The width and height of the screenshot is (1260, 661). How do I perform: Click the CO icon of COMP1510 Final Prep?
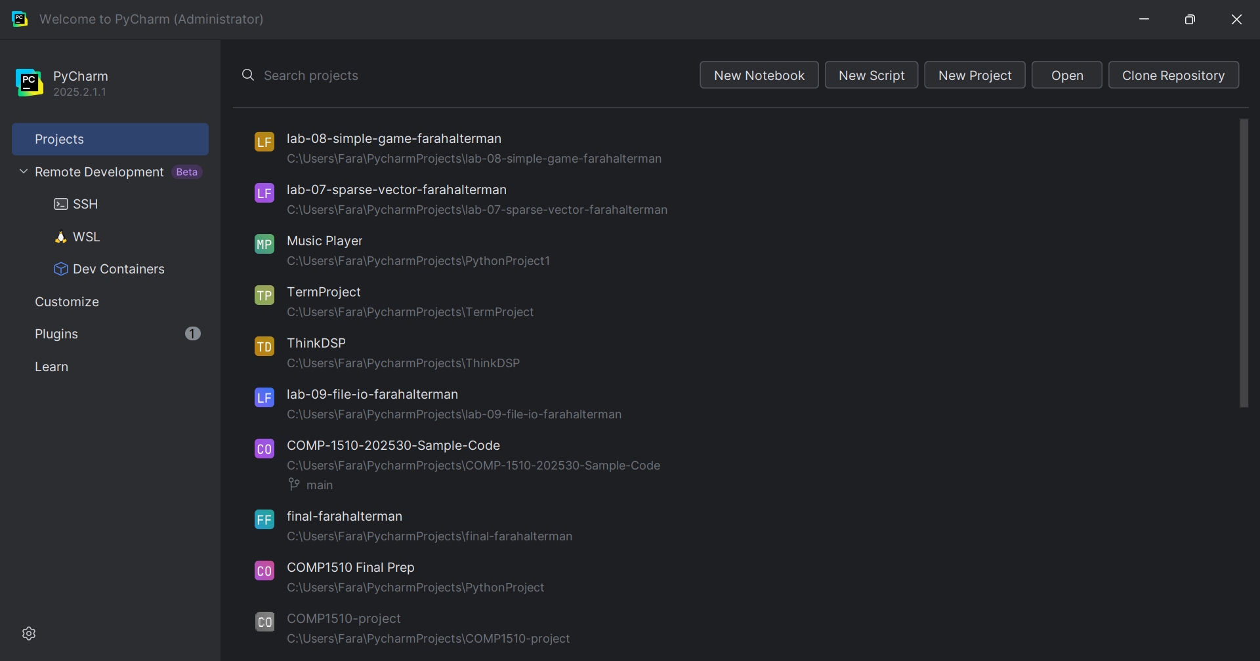coord(264,571)
